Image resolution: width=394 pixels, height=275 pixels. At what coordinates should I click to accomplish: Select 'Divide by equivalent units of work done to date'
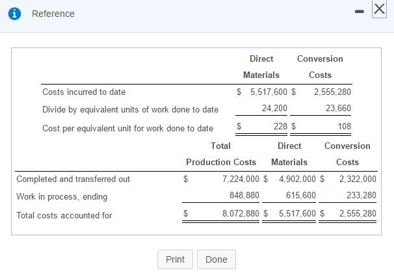(131, 110)
